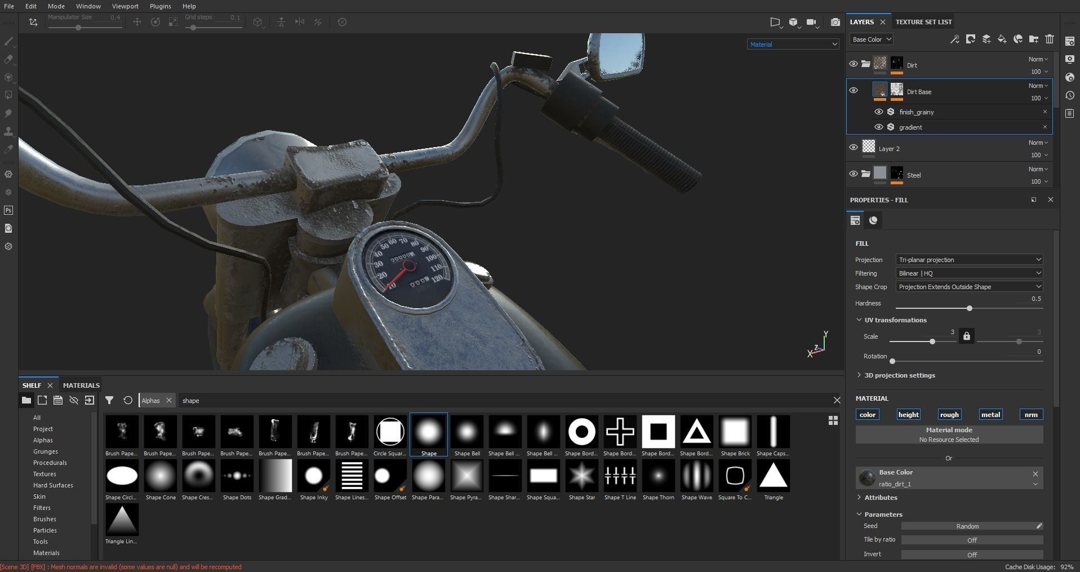Hide the Steel folder layer
The height and width of the screenshot is (572, 1080).
coord(853,174)
